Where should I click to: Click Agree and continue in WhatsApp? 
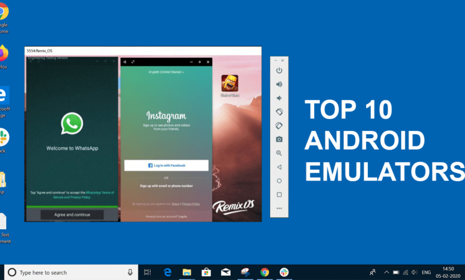(x=72, y=214)
